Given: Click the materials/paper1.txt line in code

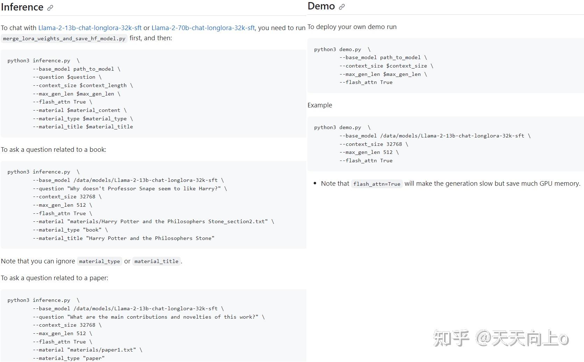Looking at the screenshot, I should (87, 350).
